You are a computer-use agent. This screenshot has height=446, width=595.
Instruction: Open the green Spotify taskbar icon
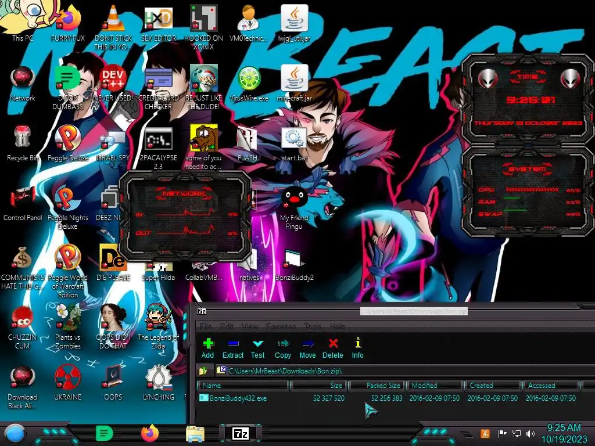coord(104,433)
